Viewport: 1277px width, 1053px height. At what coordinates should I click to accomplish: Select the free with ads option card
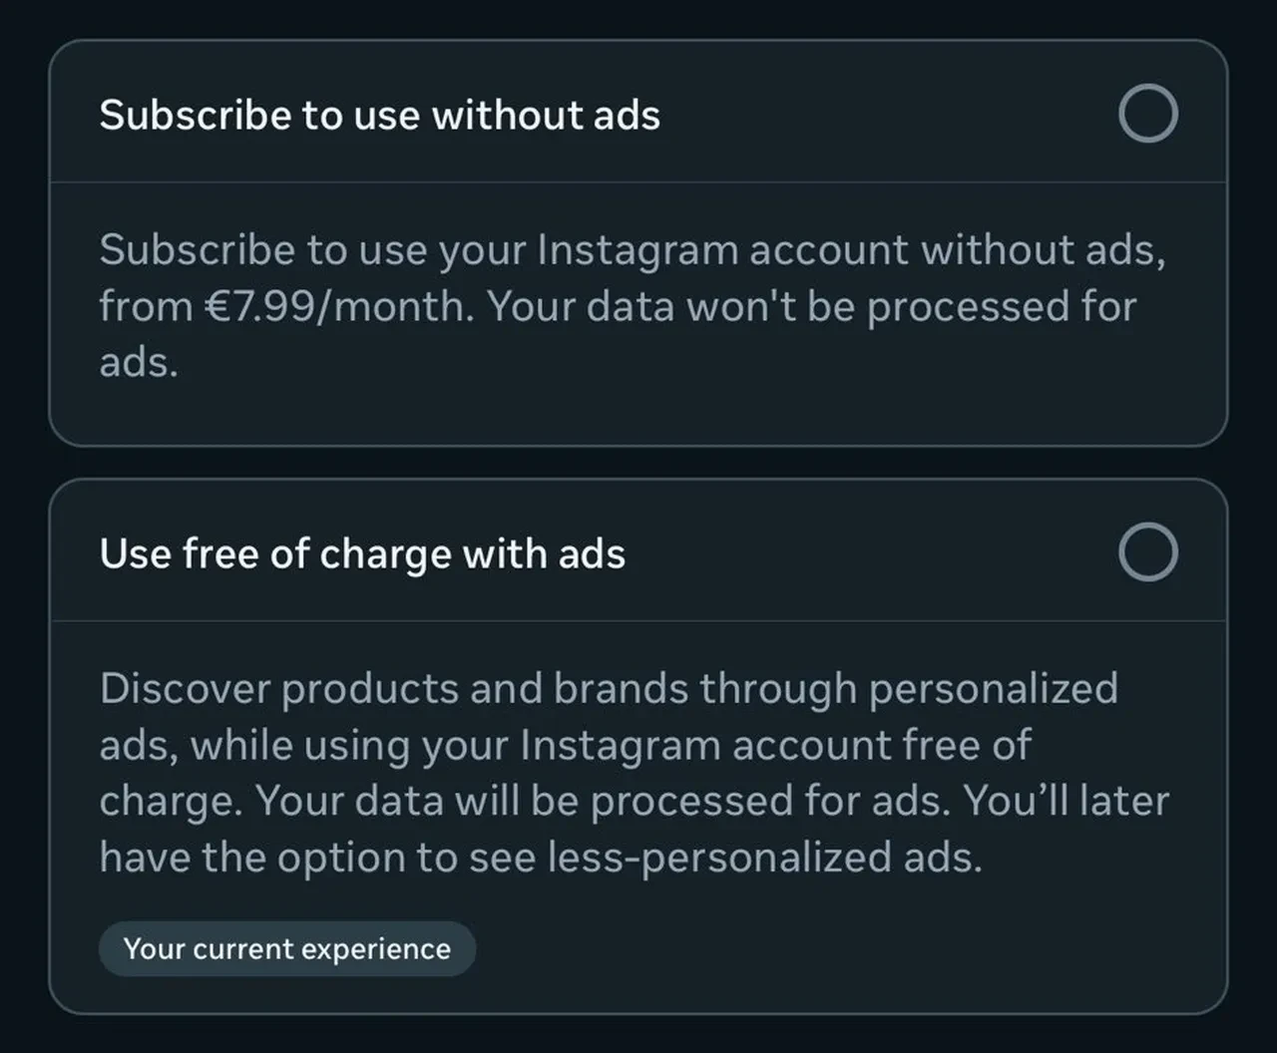click(x=638, y=748)
